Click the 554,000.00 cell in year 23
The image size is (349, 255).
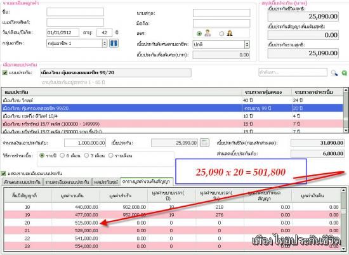76,246
